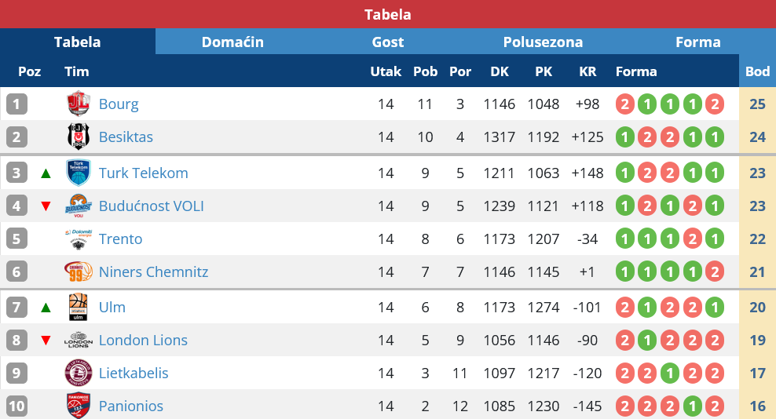
Task: Click Panionios' green form result circle
Action: (x=692, y=406)
